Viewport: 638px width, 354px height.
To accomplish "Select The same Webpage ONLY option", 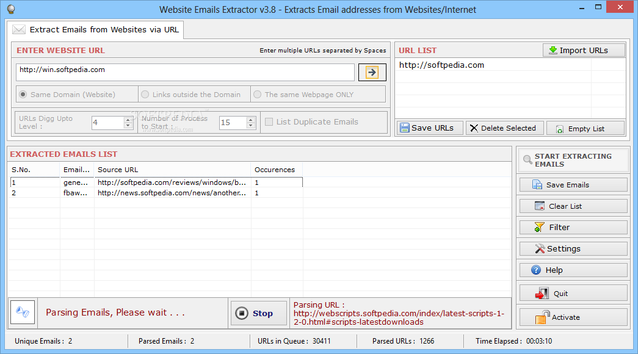I will pos(257,95).
